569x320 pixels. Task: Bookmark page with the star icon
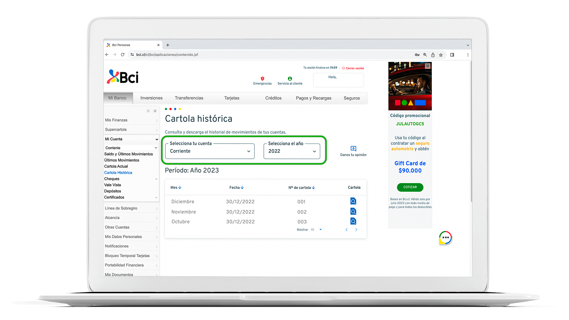point(441,55)
